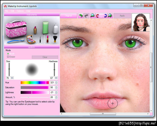Close the MakeUp Instrument window

click(148, 5)
